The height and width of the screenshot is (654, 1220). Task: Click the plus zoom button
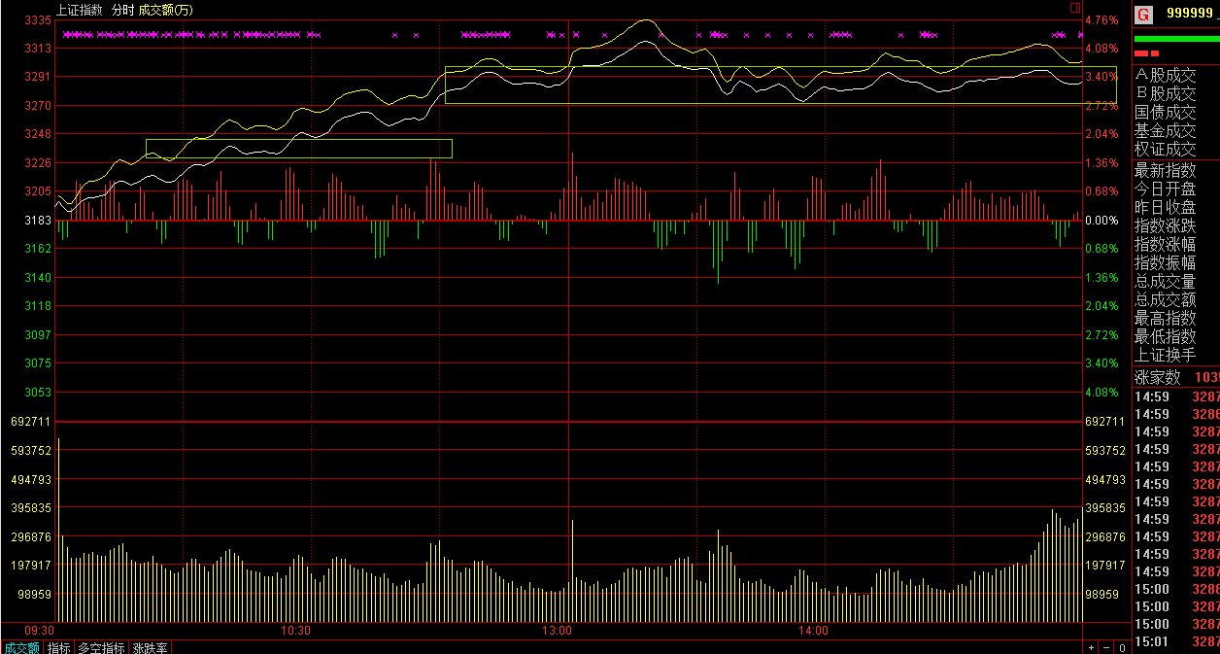click(x=1091, y=647)
